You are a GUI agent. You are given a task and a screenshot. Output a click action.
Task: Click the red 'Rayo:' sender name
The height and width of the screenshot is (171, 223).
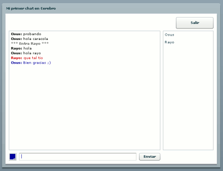pos(17,58)
